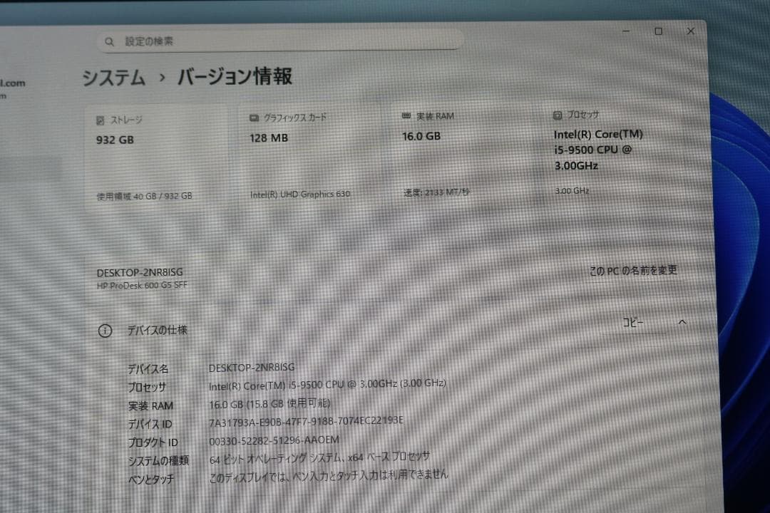770x513 pixels.
Task: Select the システム breadcrumb
Action: [113, 78]
